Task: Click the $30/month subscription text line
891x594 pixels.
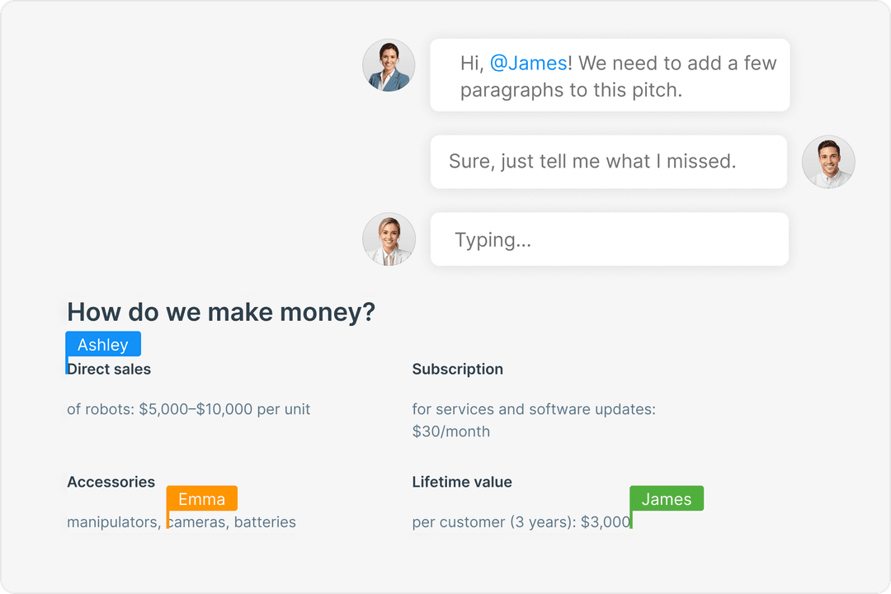Action: click(x=450, y=431)
